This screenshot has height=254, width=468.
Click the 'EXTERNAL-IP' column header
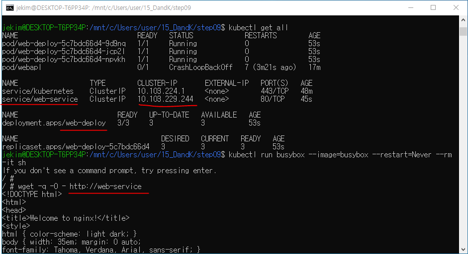coord(227,83)
